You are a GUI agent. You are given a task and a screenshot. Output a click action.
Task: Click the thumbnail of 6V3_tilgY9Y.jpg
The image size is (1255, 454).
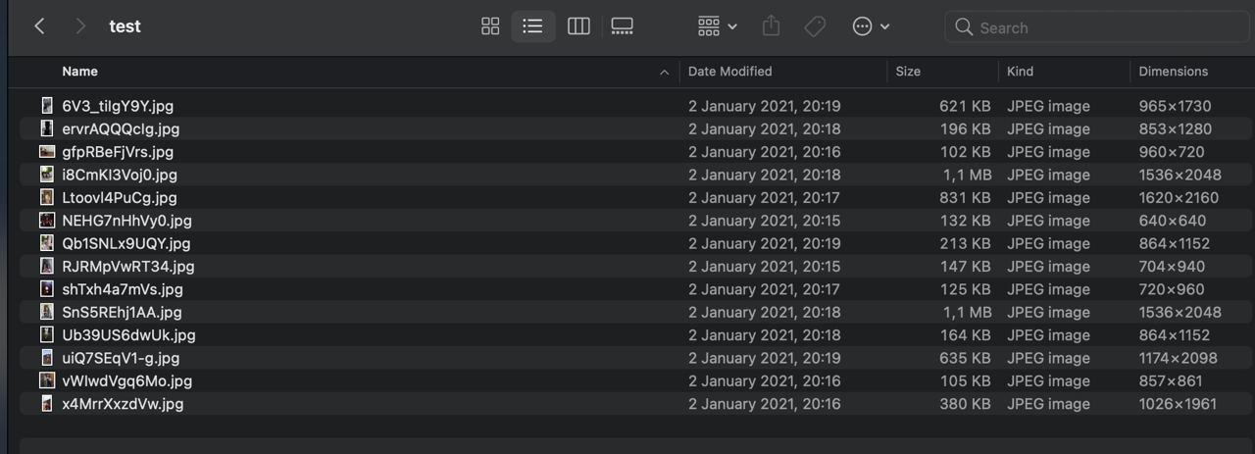click(46, 106)
